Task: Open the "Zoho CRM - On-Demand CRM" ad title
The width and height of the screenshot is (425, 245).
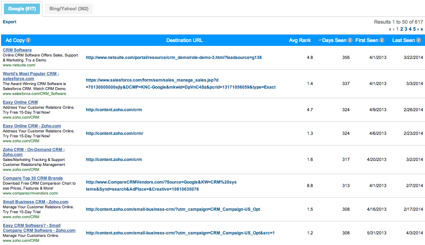Action: tap(34, 152)
